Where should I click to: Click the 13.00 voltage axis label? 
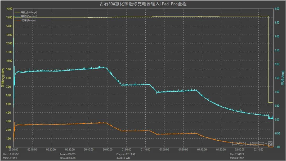(9, 35)
